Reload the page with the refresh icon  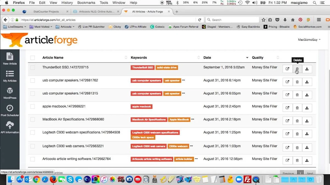pyautogui.click(x=200, y=20)
